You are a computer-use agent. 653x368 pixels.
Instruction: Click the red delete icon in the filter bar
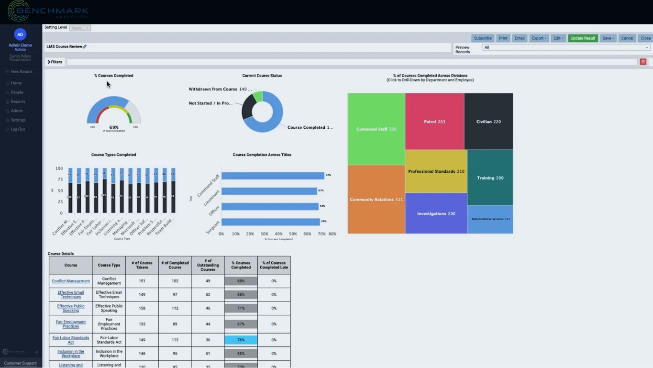click(643, 61)
